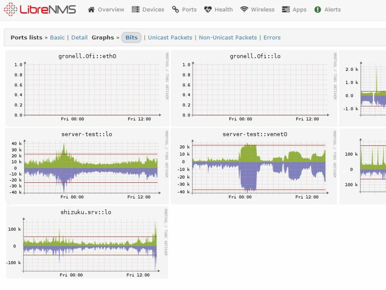Click the tasks icon beside Apps

point(286,10)
